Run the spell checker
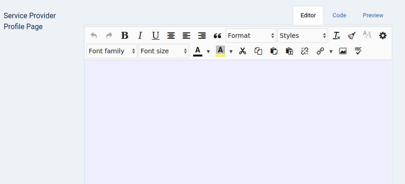This screenshot has height=184, width=405. pyautogui.click(x=358, y=51)
